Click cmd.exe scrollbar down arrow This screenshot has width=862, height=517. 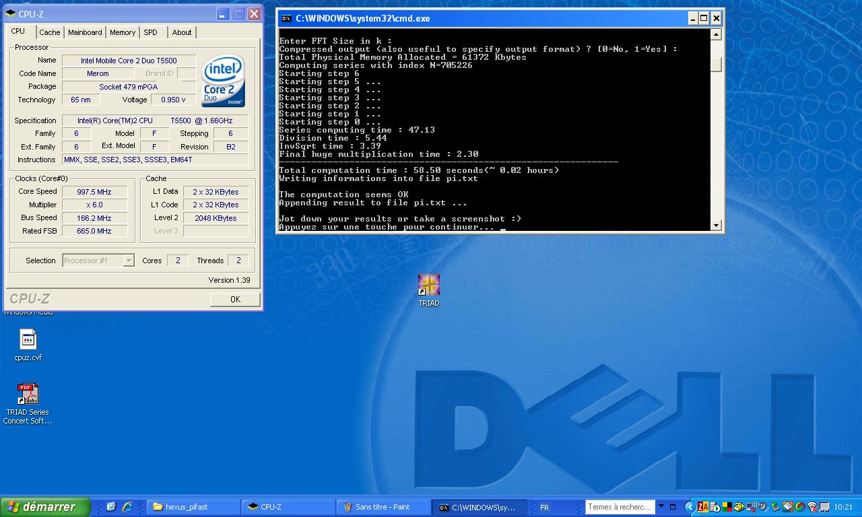[x=716, y=226]
